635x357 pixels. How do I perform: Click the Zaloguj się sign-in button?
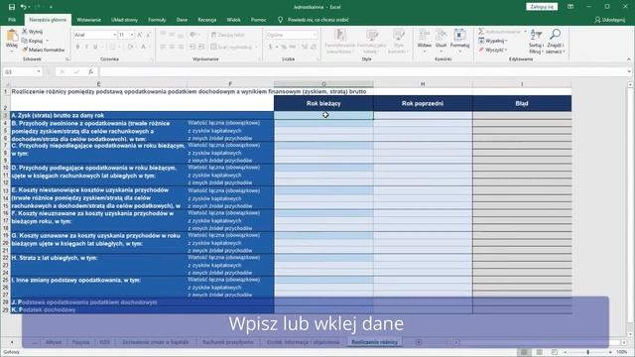coord(542,7)
